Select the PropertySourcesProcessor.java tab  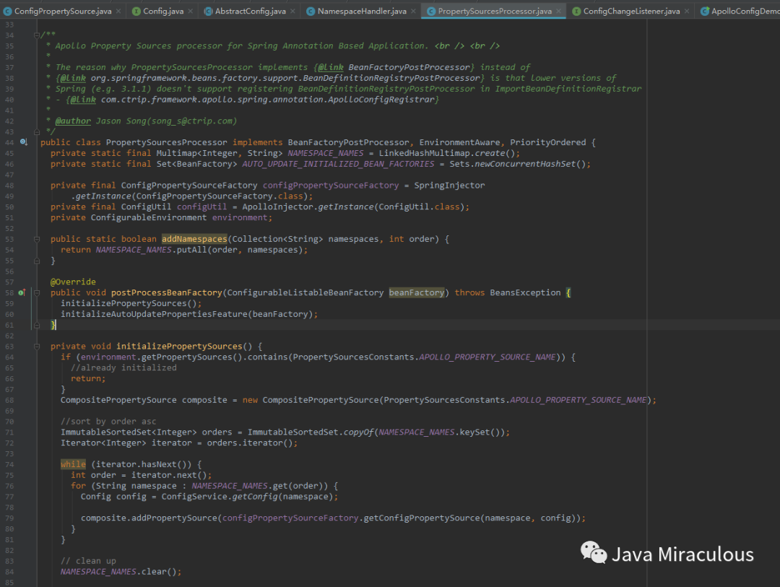coord(495,11)
